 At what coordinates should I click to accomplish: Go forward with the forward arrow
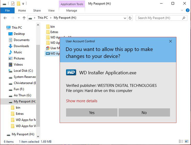(x=13, y=18)
